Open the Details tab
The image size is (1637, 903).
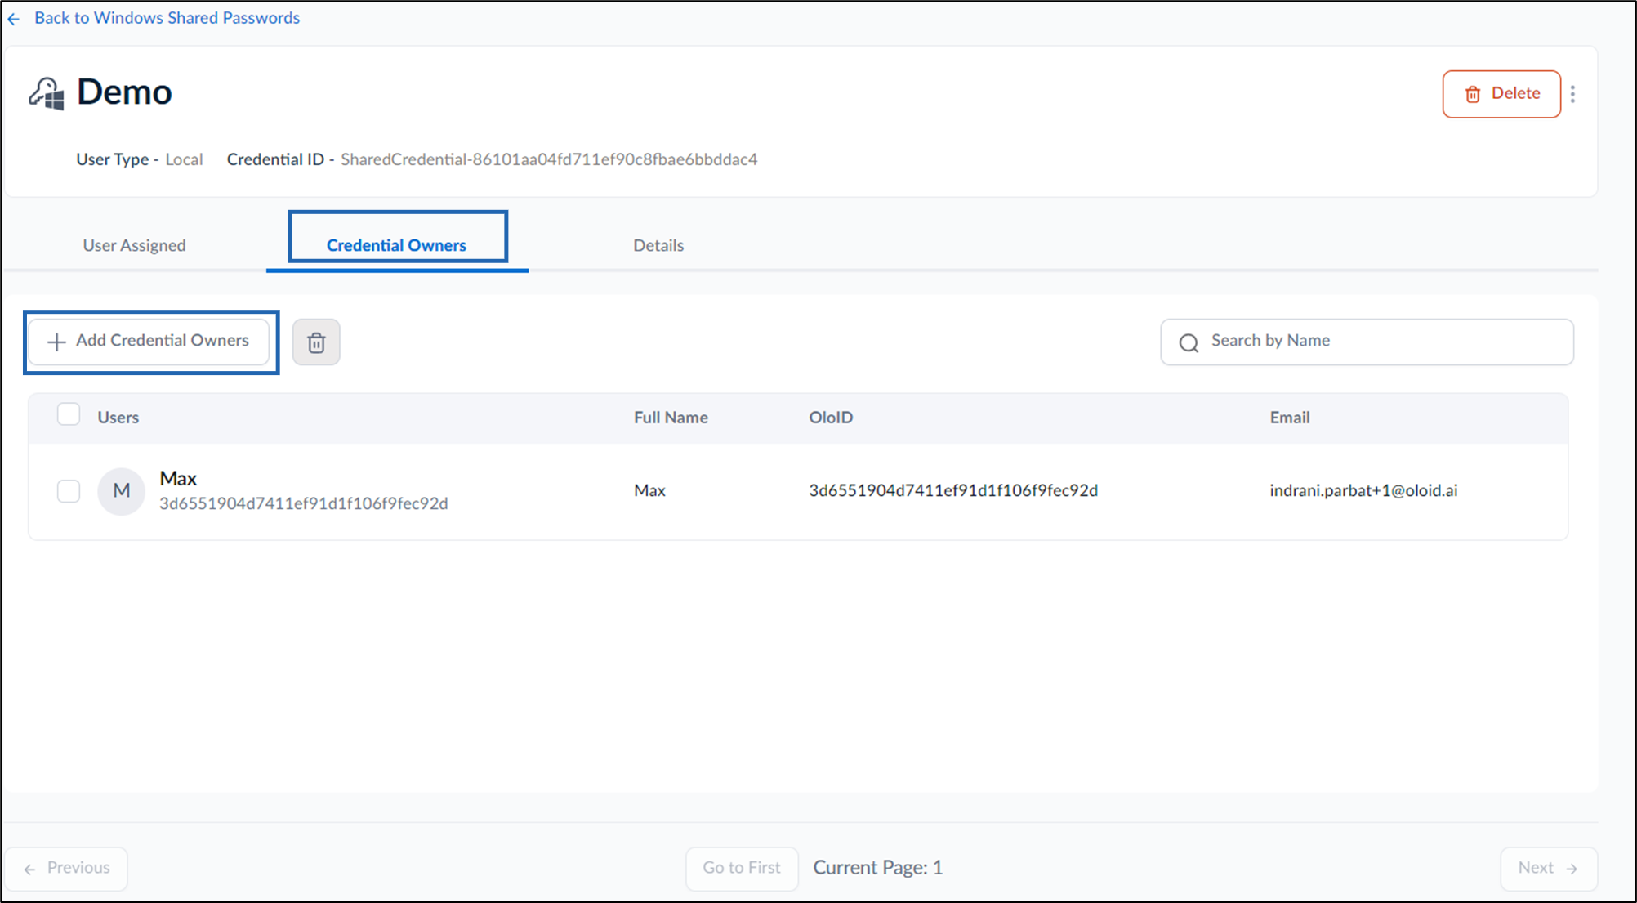coord(658,245)
